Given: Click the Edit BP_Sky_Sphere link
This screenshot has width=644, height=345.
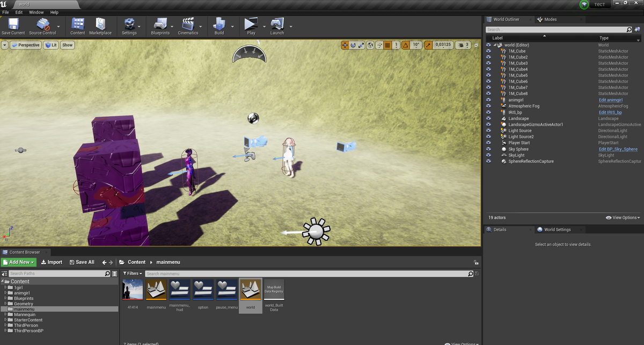Looking at the screenshot, I should tap(618, 149).
